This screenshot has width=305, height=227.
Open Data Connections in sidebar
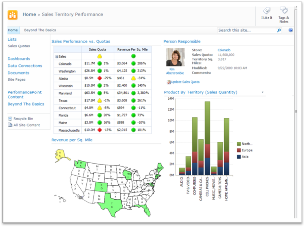click(25, 66)
